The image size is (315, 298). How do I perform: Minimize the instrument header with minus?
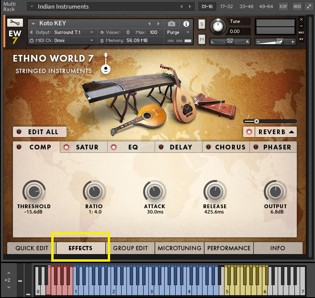coord(301,26)
